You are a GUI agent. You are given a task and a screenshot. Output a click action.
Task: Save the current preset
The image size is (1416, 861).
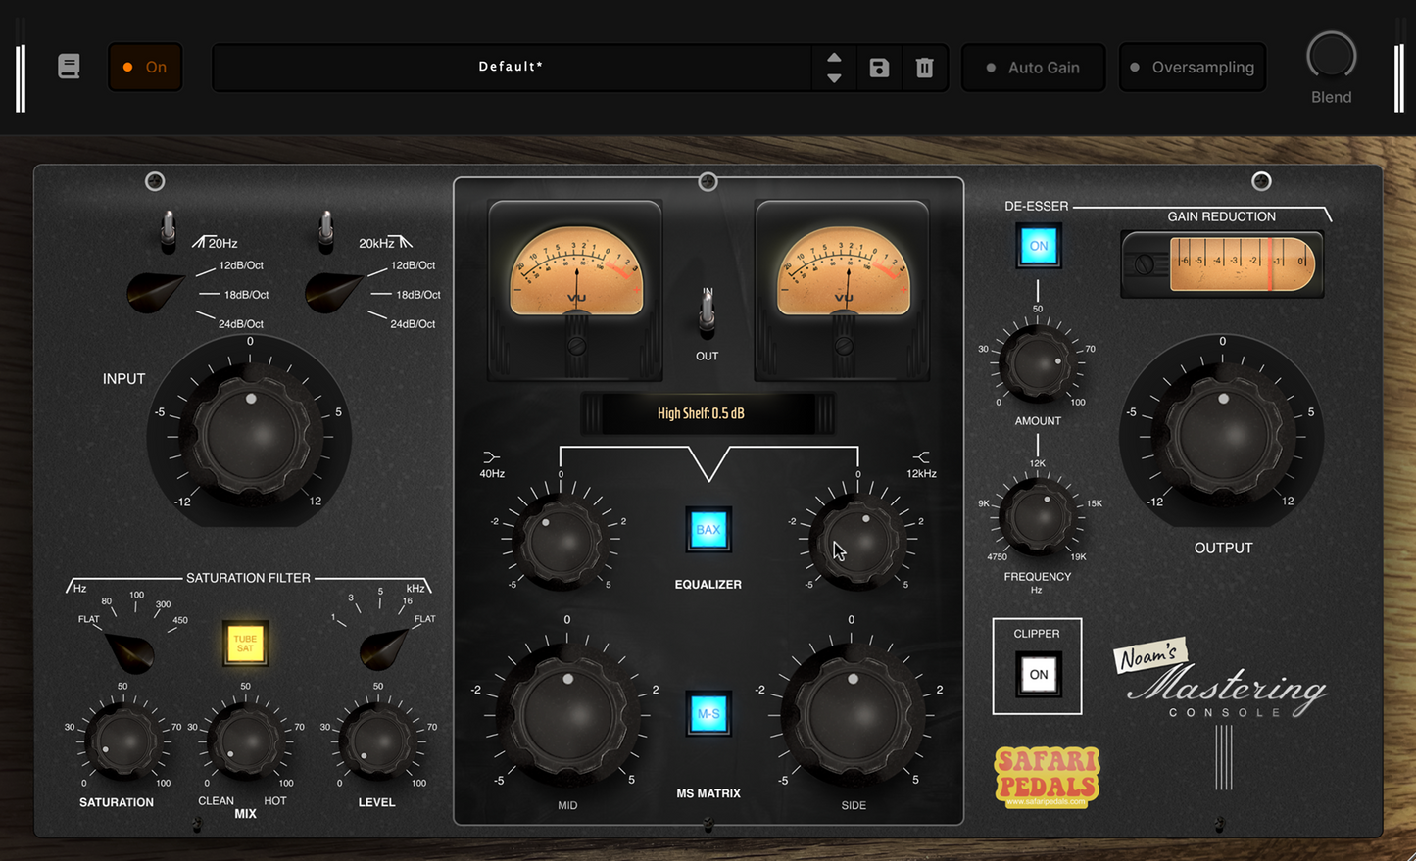click(x=878, y=68)
